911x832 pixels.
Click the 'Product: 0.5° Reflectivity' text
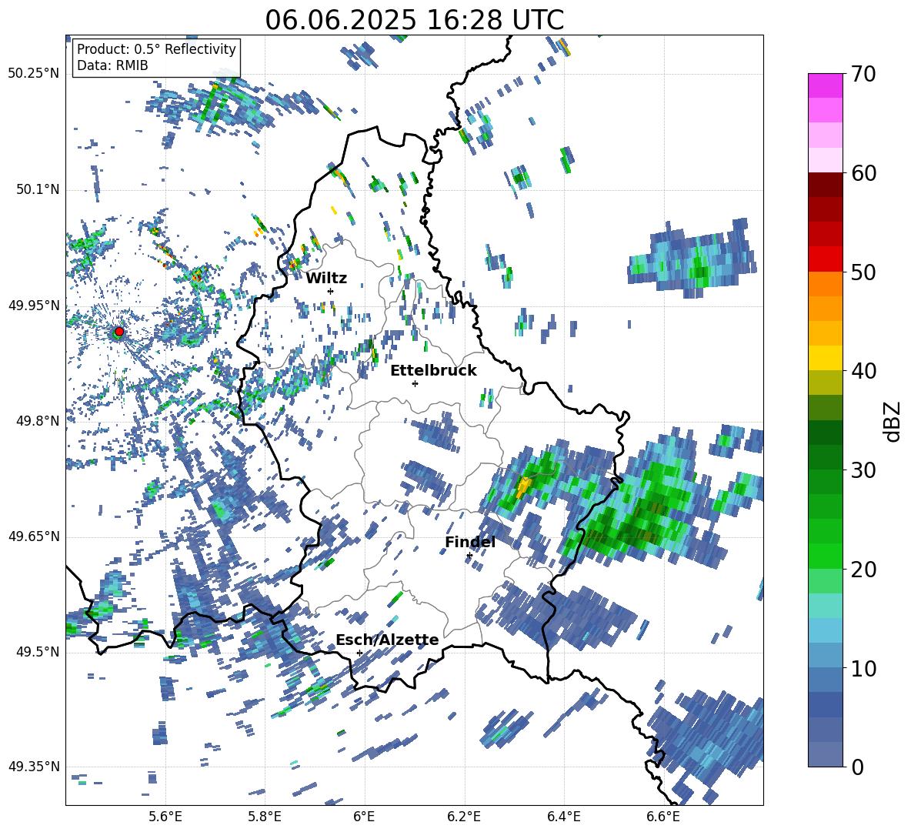point(156,48)
